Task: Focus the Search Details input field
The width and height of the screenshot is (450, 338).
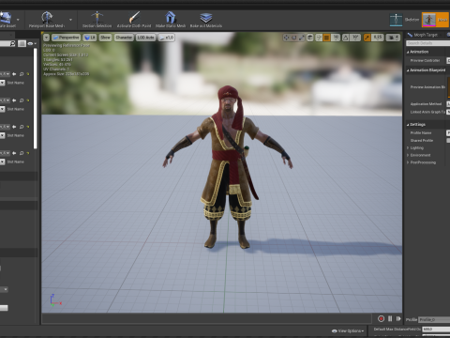Action: click(427, 43)
